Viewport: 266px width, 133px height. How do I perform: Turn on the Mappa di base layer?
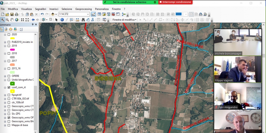pos(9,125)
